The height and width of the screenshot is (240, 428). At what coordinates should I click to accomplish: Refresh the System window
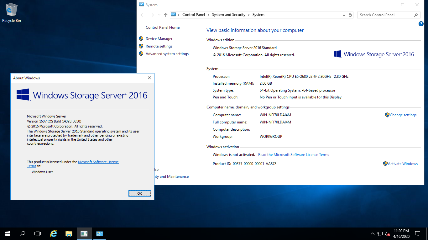(351, 15)
